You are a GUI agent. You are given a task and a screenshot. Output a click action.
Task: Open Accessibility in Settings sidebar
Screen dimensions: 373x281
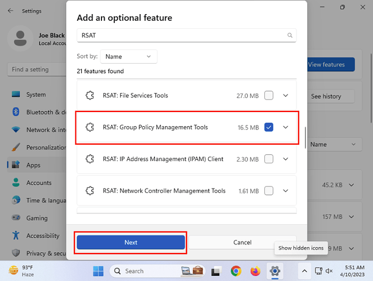point(37,235)
